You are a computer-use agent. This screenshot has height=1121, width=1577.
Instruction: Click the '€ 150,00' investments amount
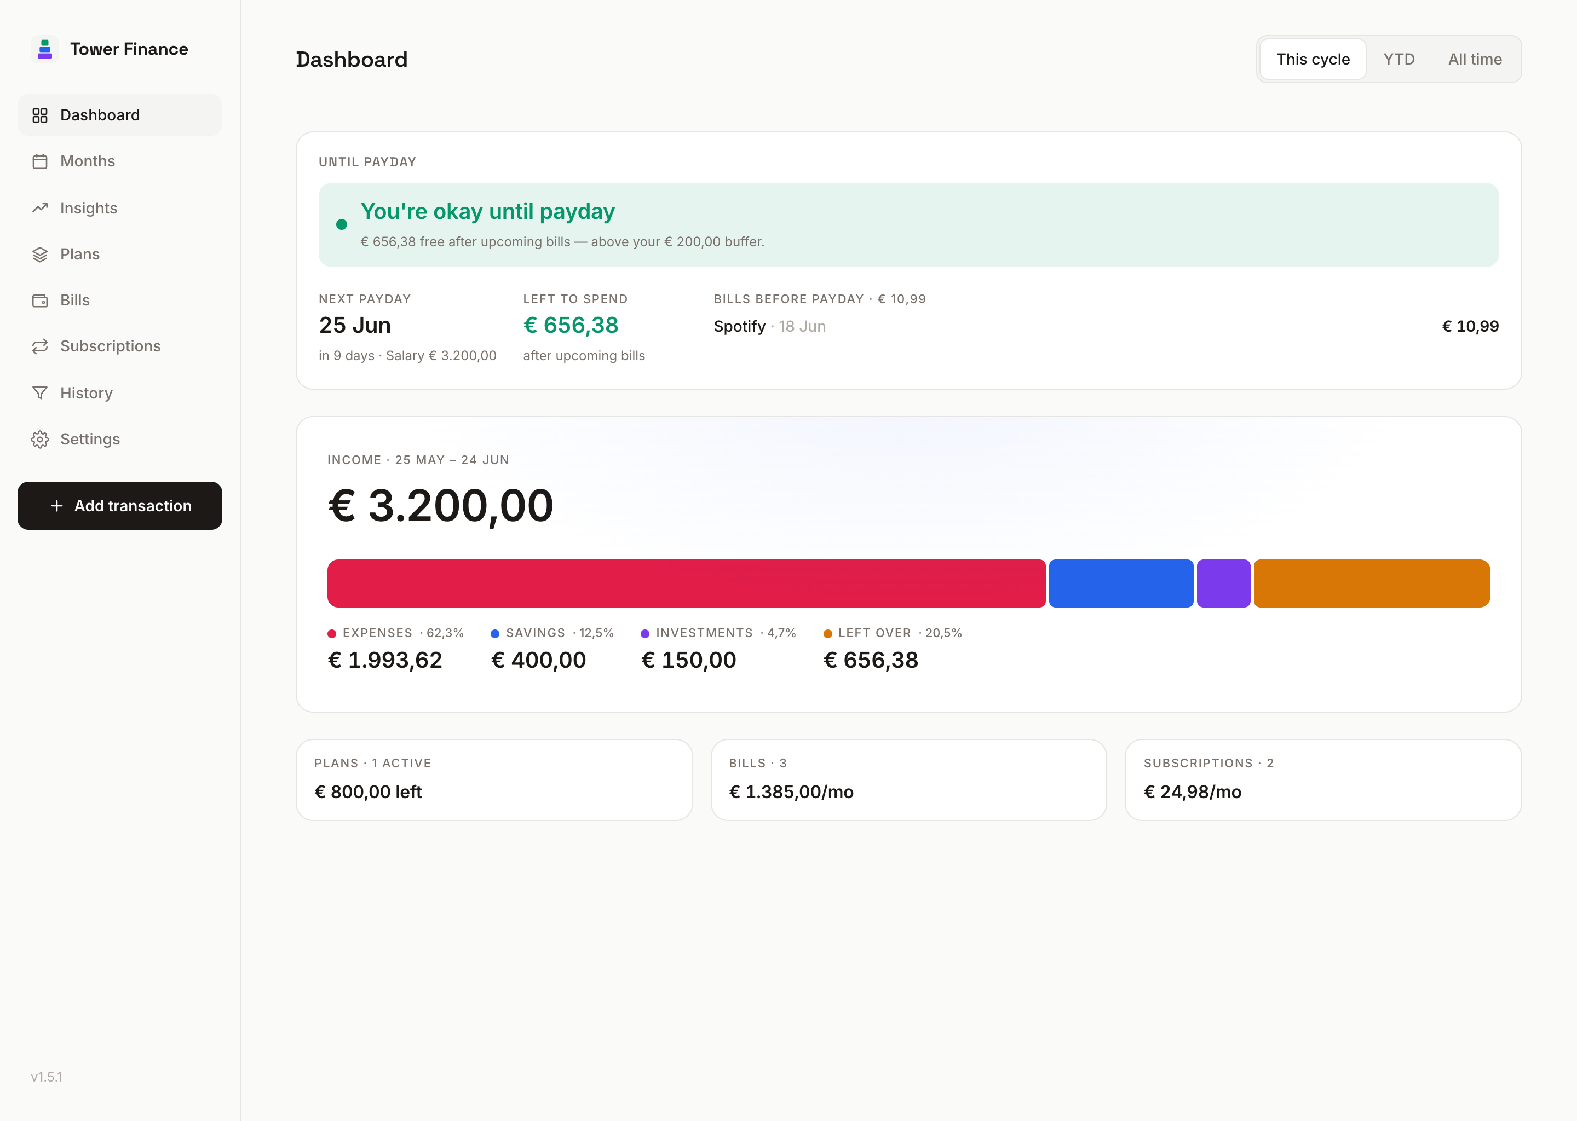point(688,660)
